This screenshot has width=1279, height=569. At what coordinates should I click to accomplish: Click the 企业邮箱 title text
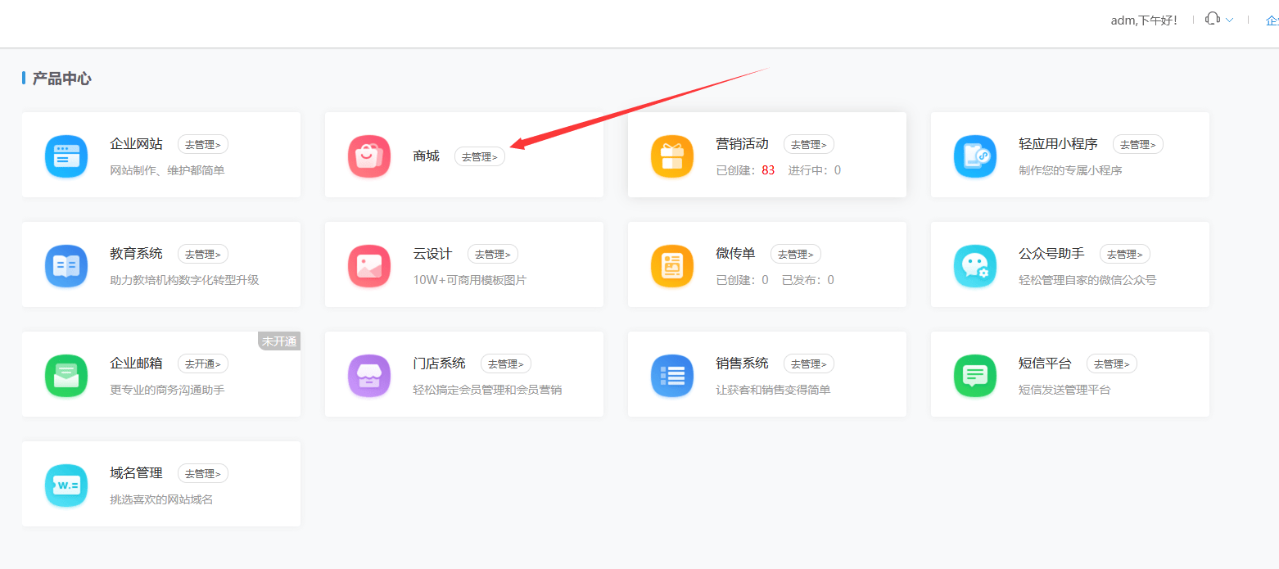[136, 364]
